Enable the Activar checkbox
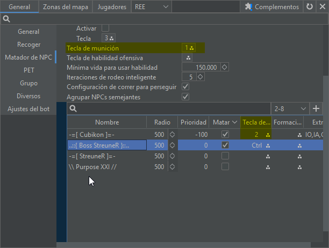This screenshot has width=329, height=248. coord(105,28)
